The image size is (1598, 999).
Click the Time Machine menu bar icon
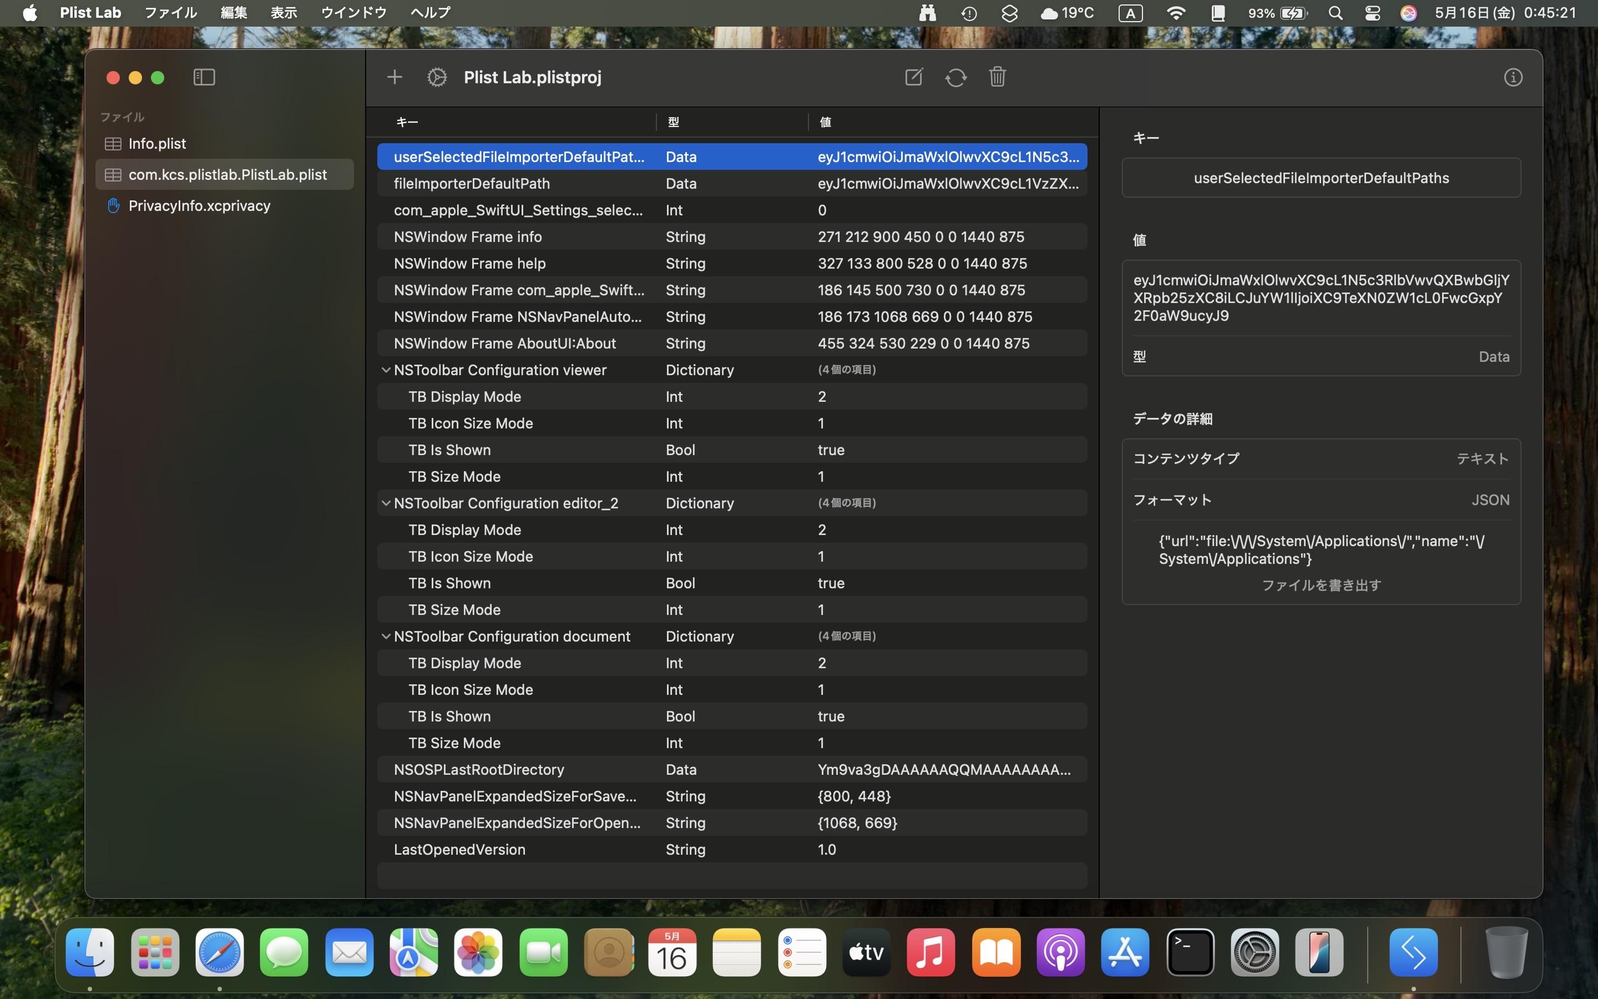point(969,13)
